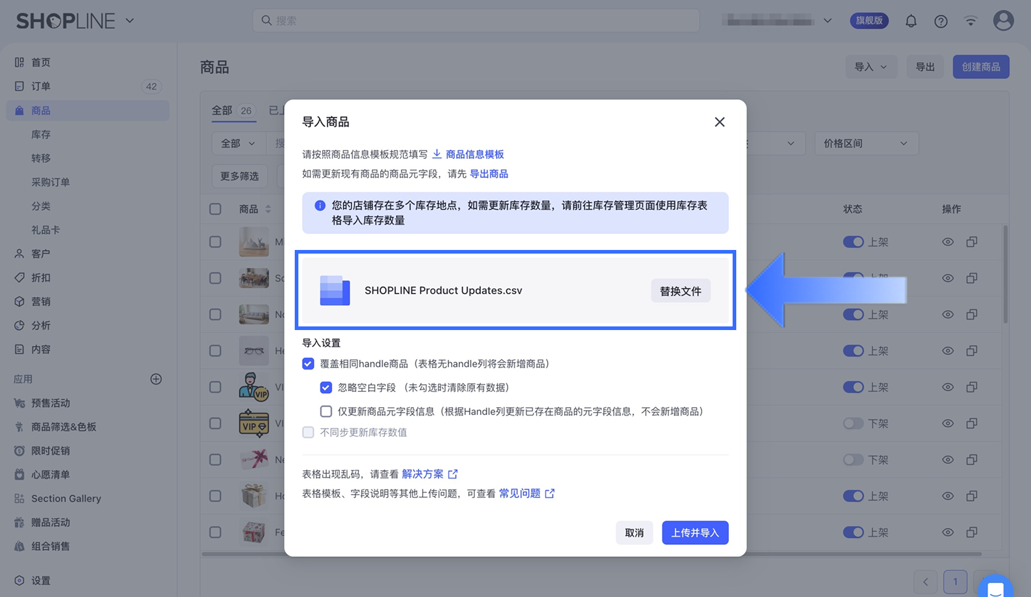
Task: Click the user profile avatar icon
Action: point(1003,21)
